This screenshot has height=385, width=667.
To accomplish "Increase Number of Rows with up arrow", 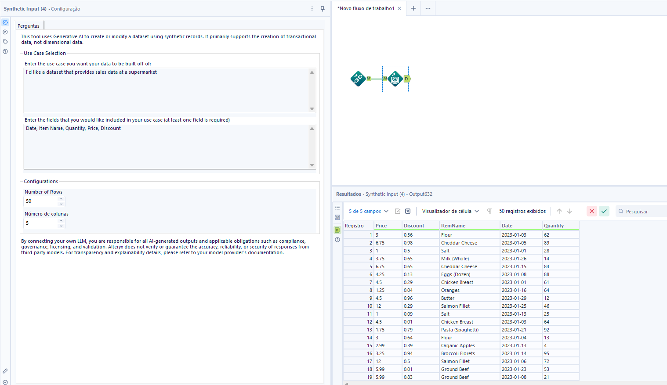I will [x=61, y=199].
